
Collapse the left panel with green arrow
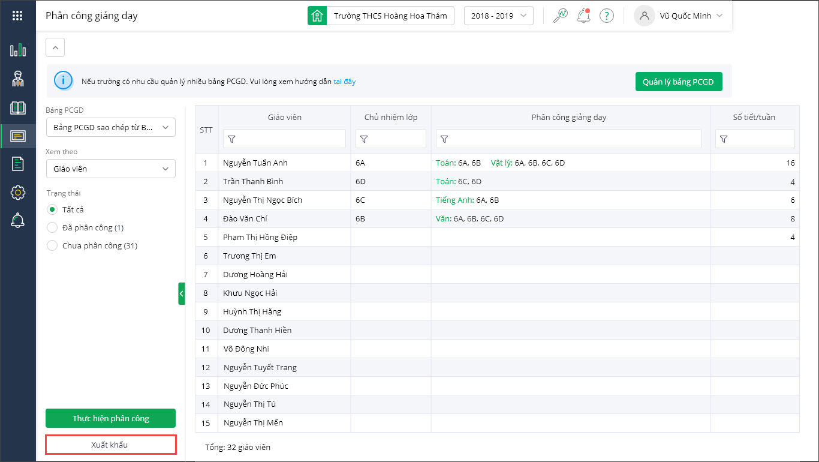[182, 294]
